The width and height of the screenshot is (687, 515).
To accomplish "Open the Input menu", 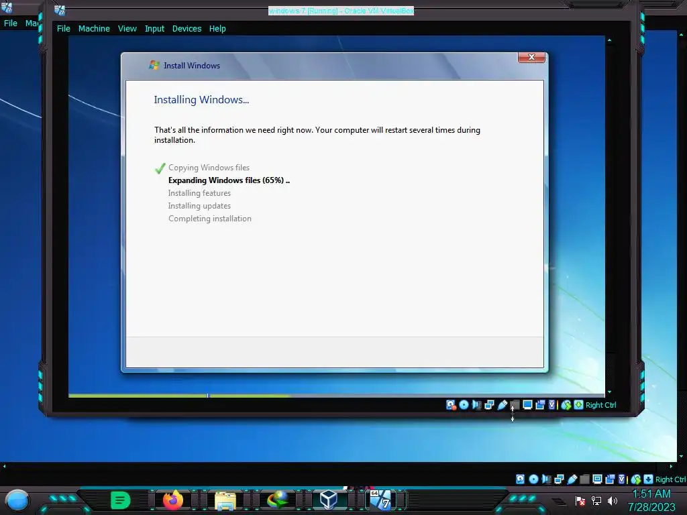I will point(155,28).
